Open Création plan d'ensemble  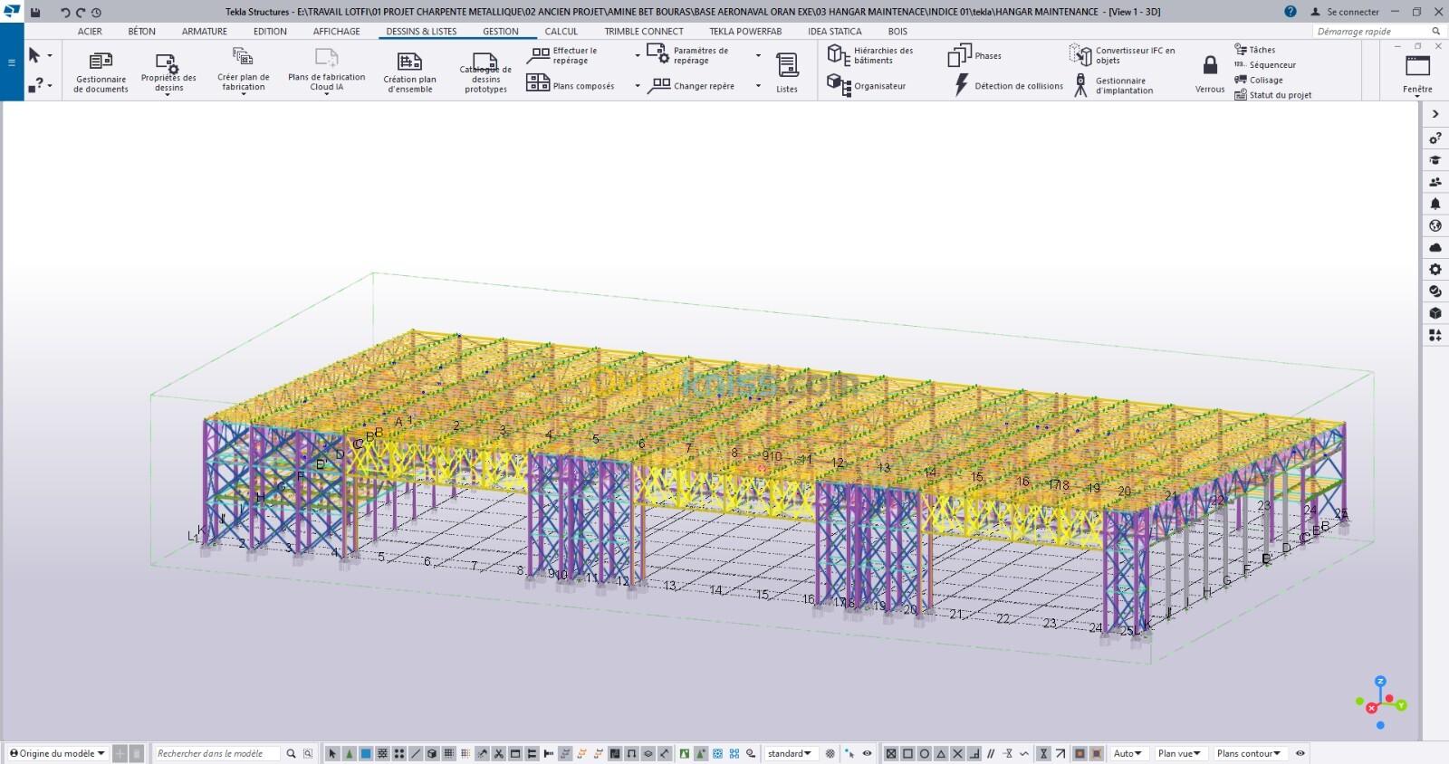(409, 72)
